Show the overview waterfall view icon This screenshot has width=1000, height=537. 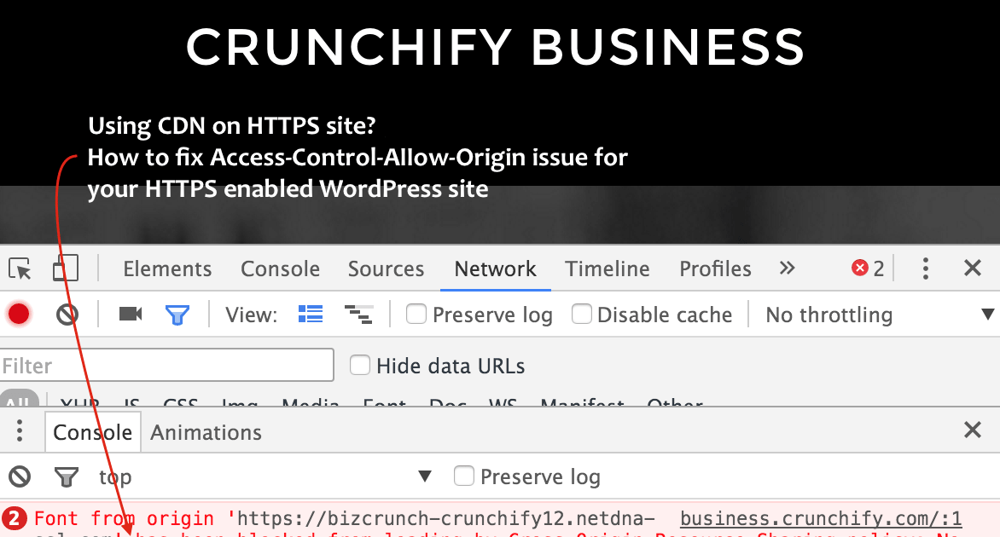click(x=358, y=314)
